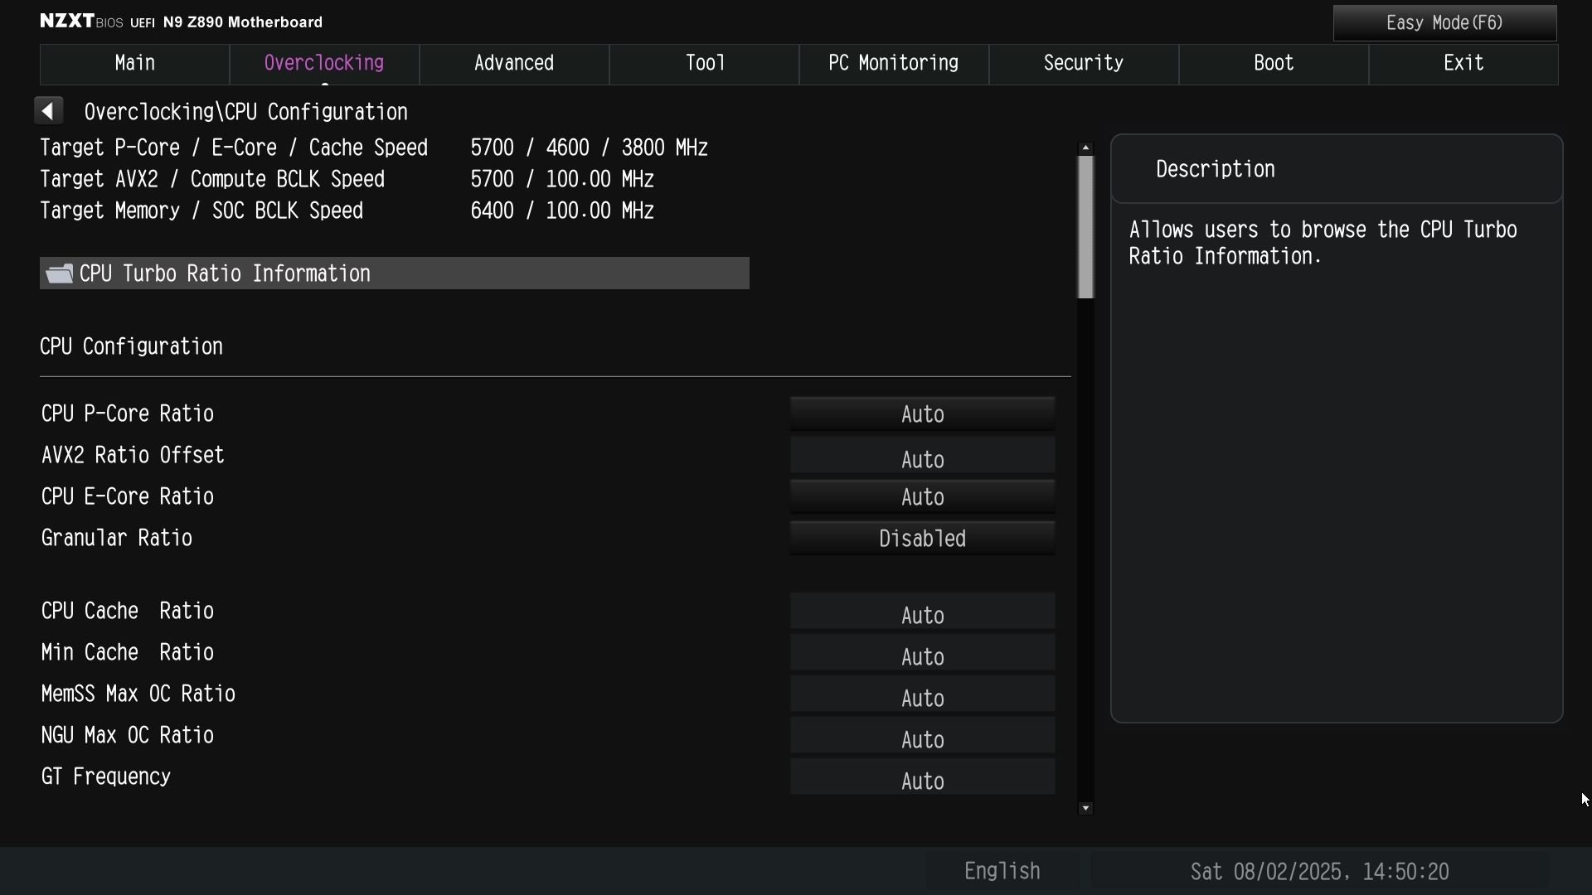Click the vertical scrollbar thumb
This screenshot has width=1592, height=895.
pyautogui.click(x=1085, y=227)
